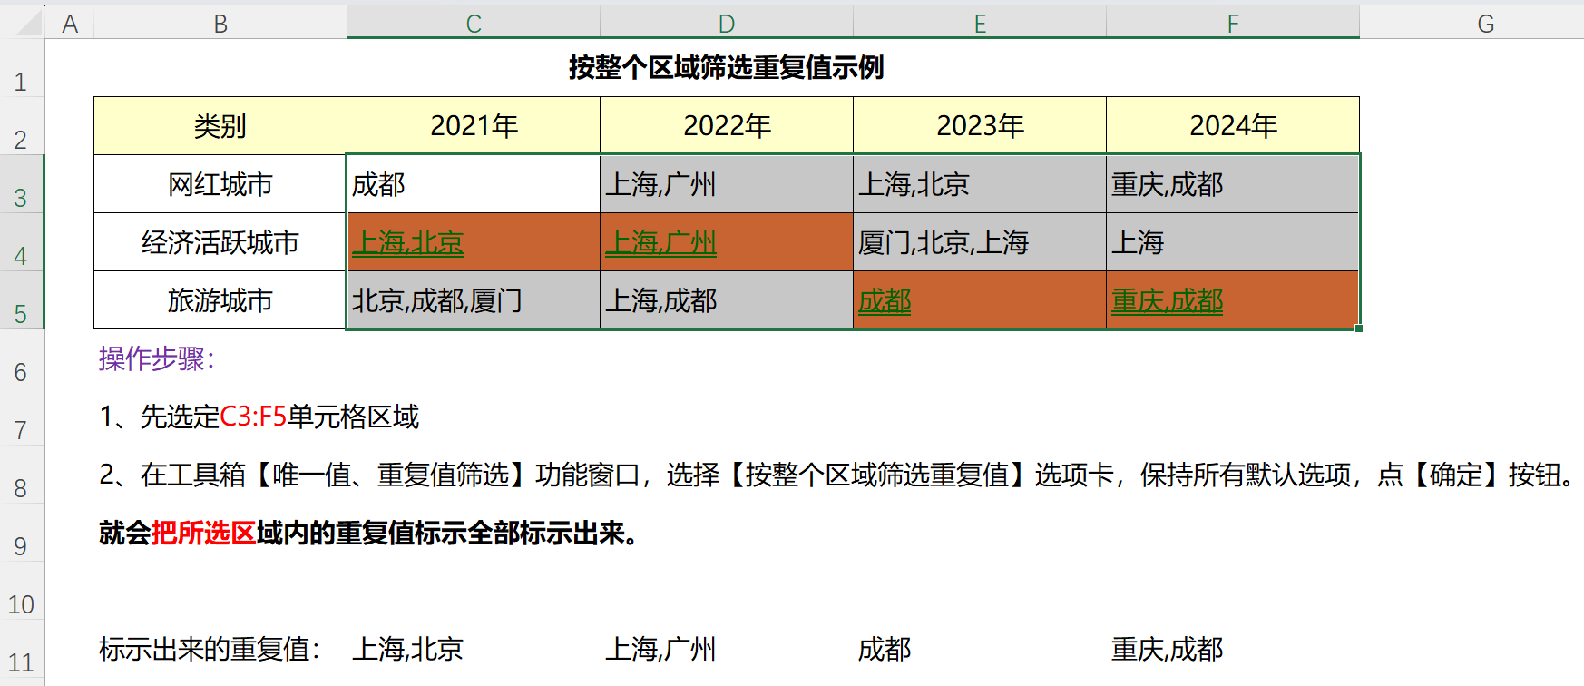The width and height of the screenshot is (1584, 686).
Task: Click underlined 成都 link in 2023年 column
Action: [885, 300]
